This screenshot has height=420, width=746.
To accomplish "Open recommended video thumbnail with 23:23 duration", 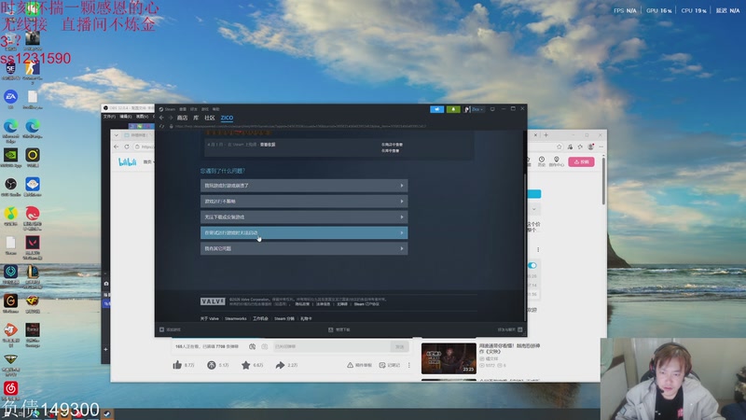I will [x=449, y=358].
